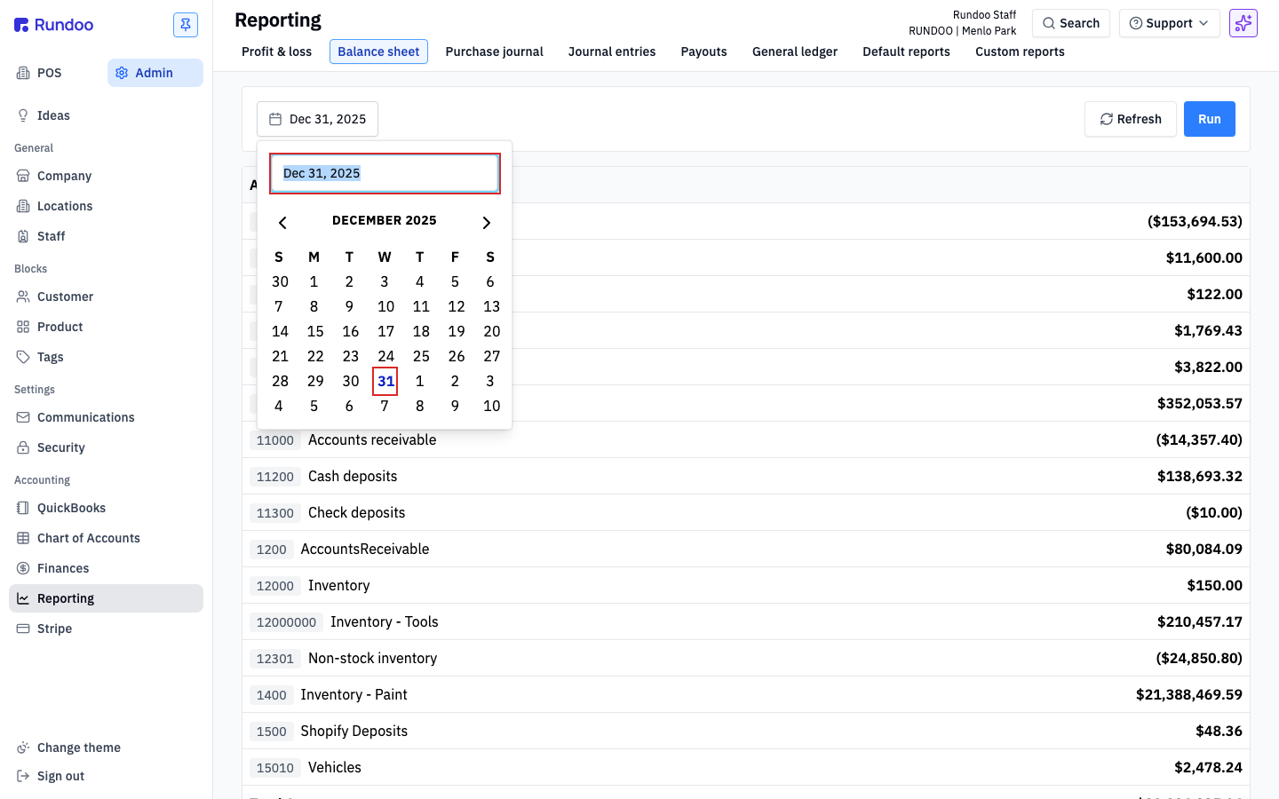Go to previous month in calendar

282,222
